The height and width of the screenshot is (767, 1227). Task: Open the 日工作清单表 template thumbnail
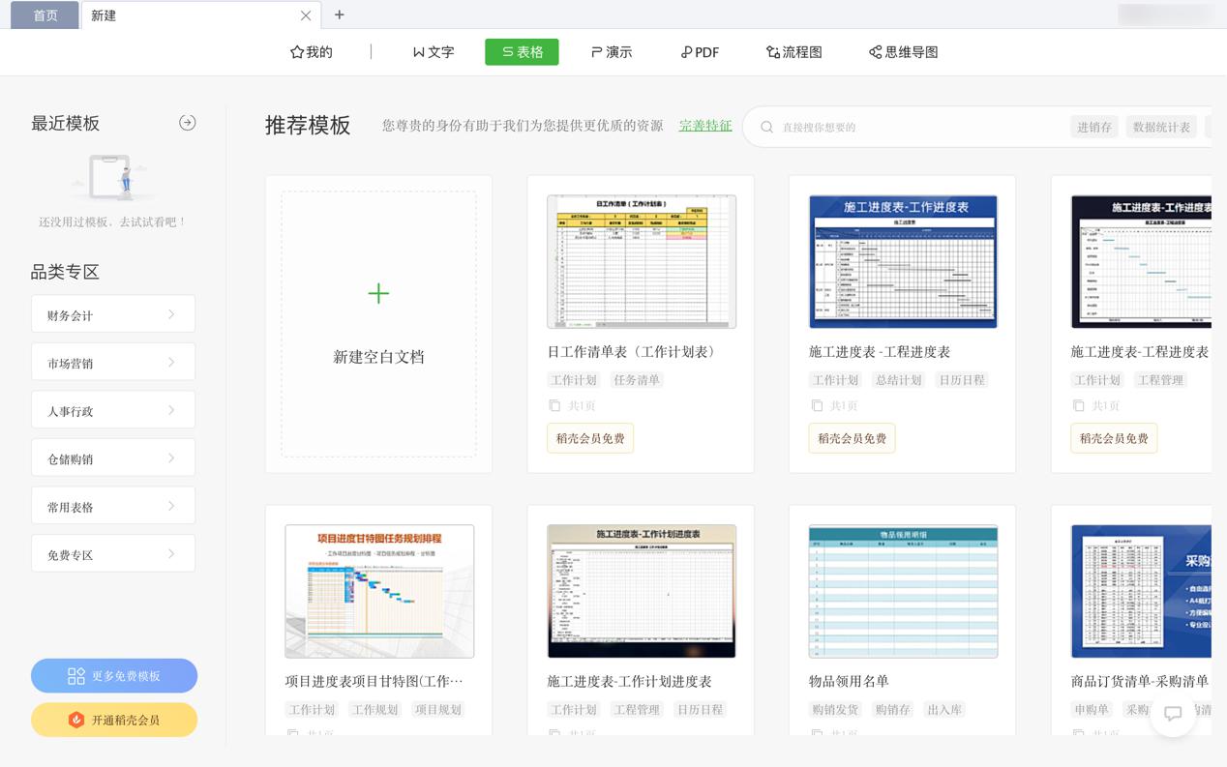point(642,262)
